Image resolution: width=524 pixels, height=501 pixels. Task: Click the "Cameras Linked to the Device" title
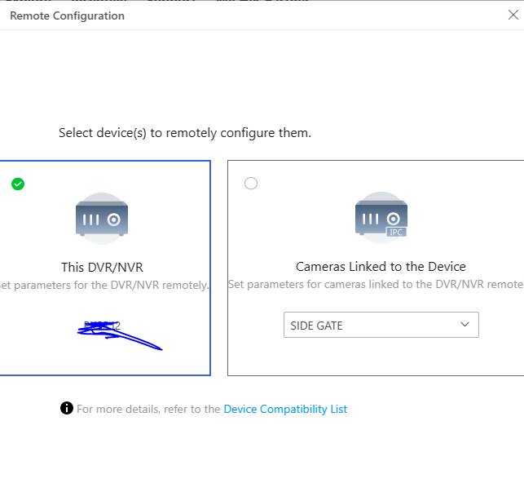point(381,267)
